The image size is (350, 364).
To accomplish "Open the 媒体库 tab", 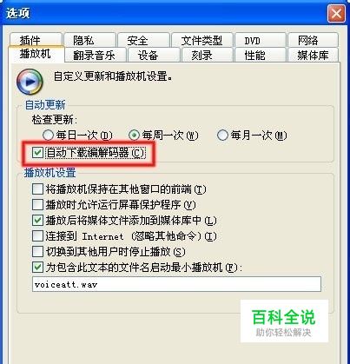I will click(x=313, y=55).
